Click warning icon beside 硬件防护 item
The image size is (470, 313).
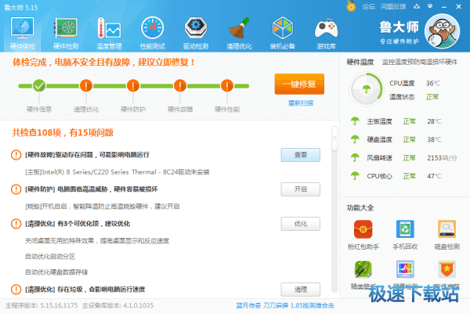[x=16, y=189]
